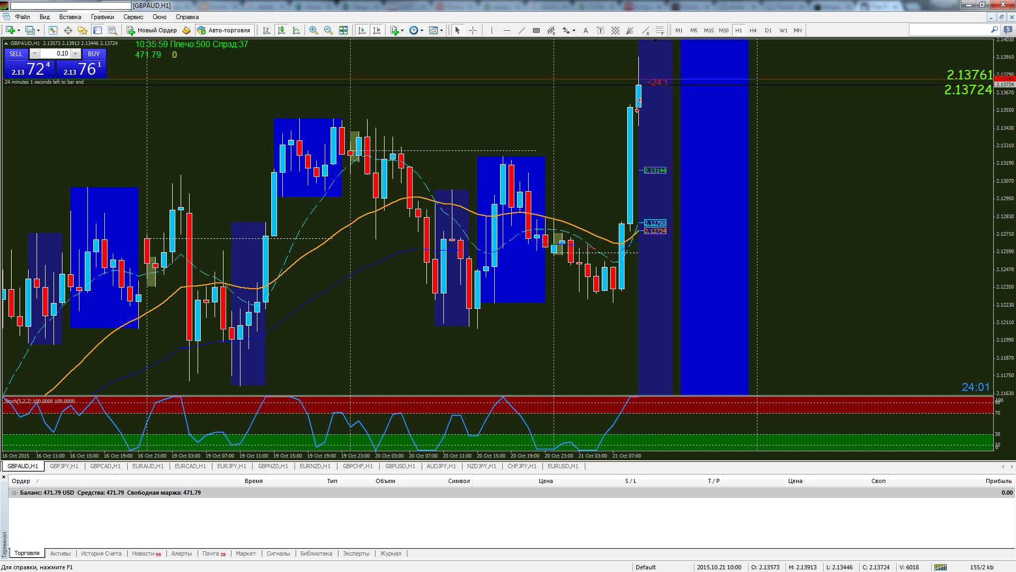Viewport: 1016px width, 572px height.
Task: Open the История Счета terminal tab
Action: [101, 553]
